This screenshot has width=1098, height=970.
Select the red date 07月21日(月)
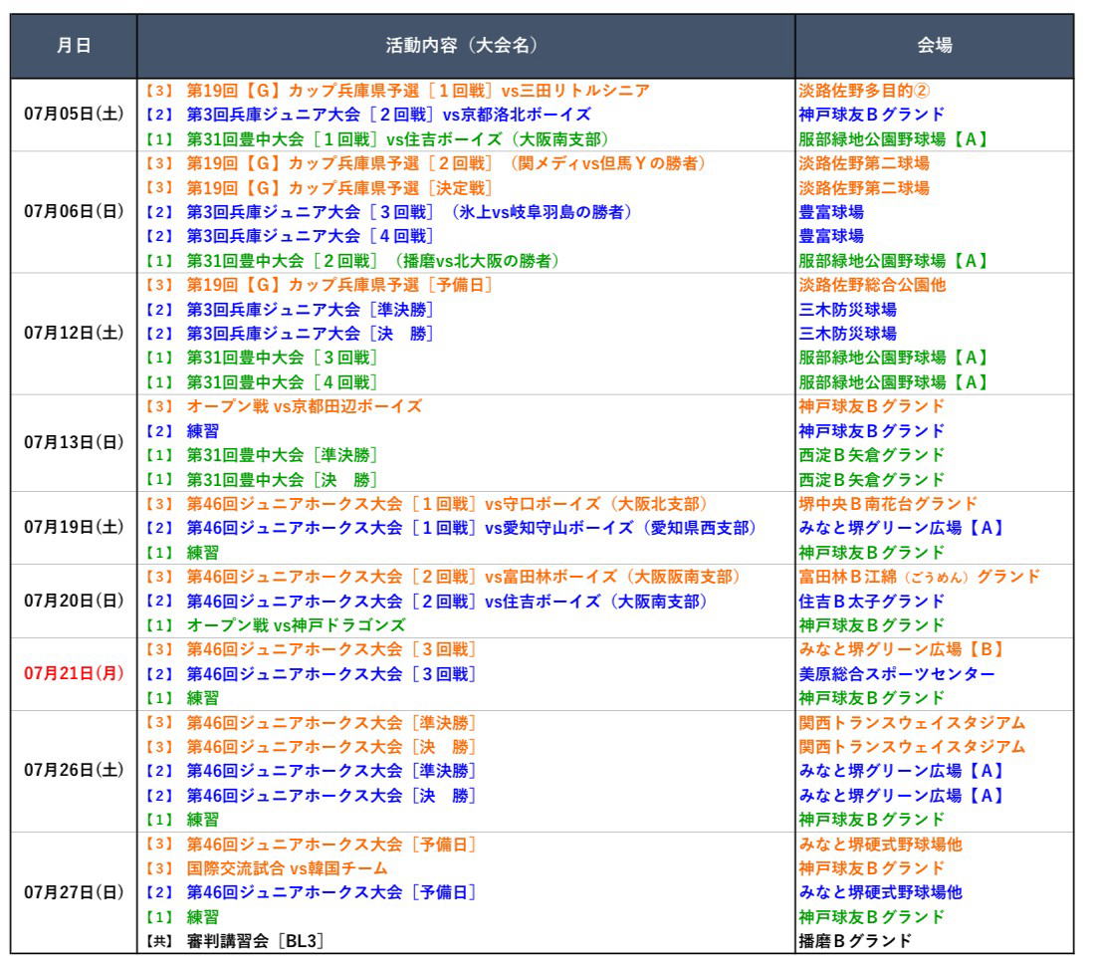click(74, 674)
